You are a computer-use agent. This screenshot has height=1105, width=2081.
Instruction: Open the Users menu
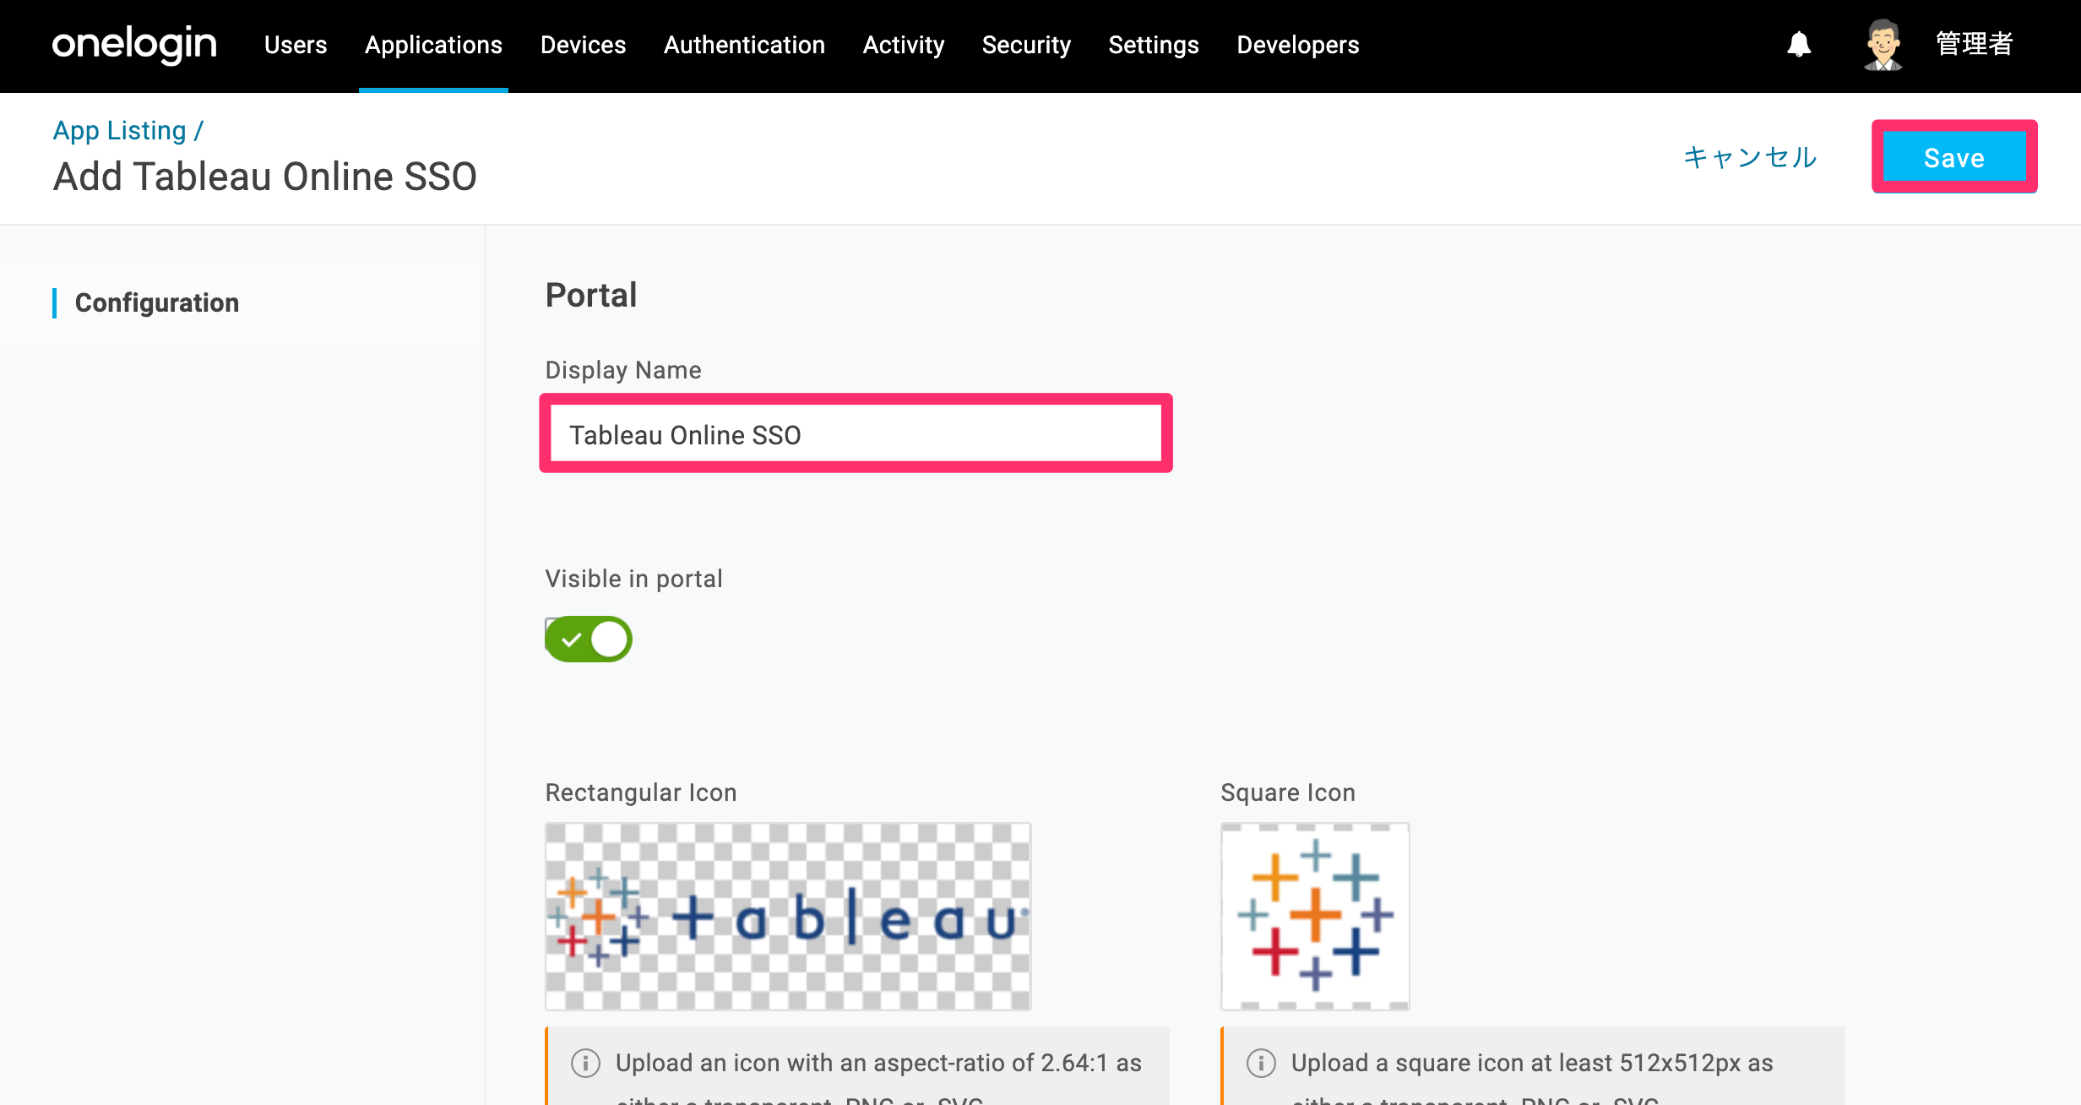click(296, 45)
